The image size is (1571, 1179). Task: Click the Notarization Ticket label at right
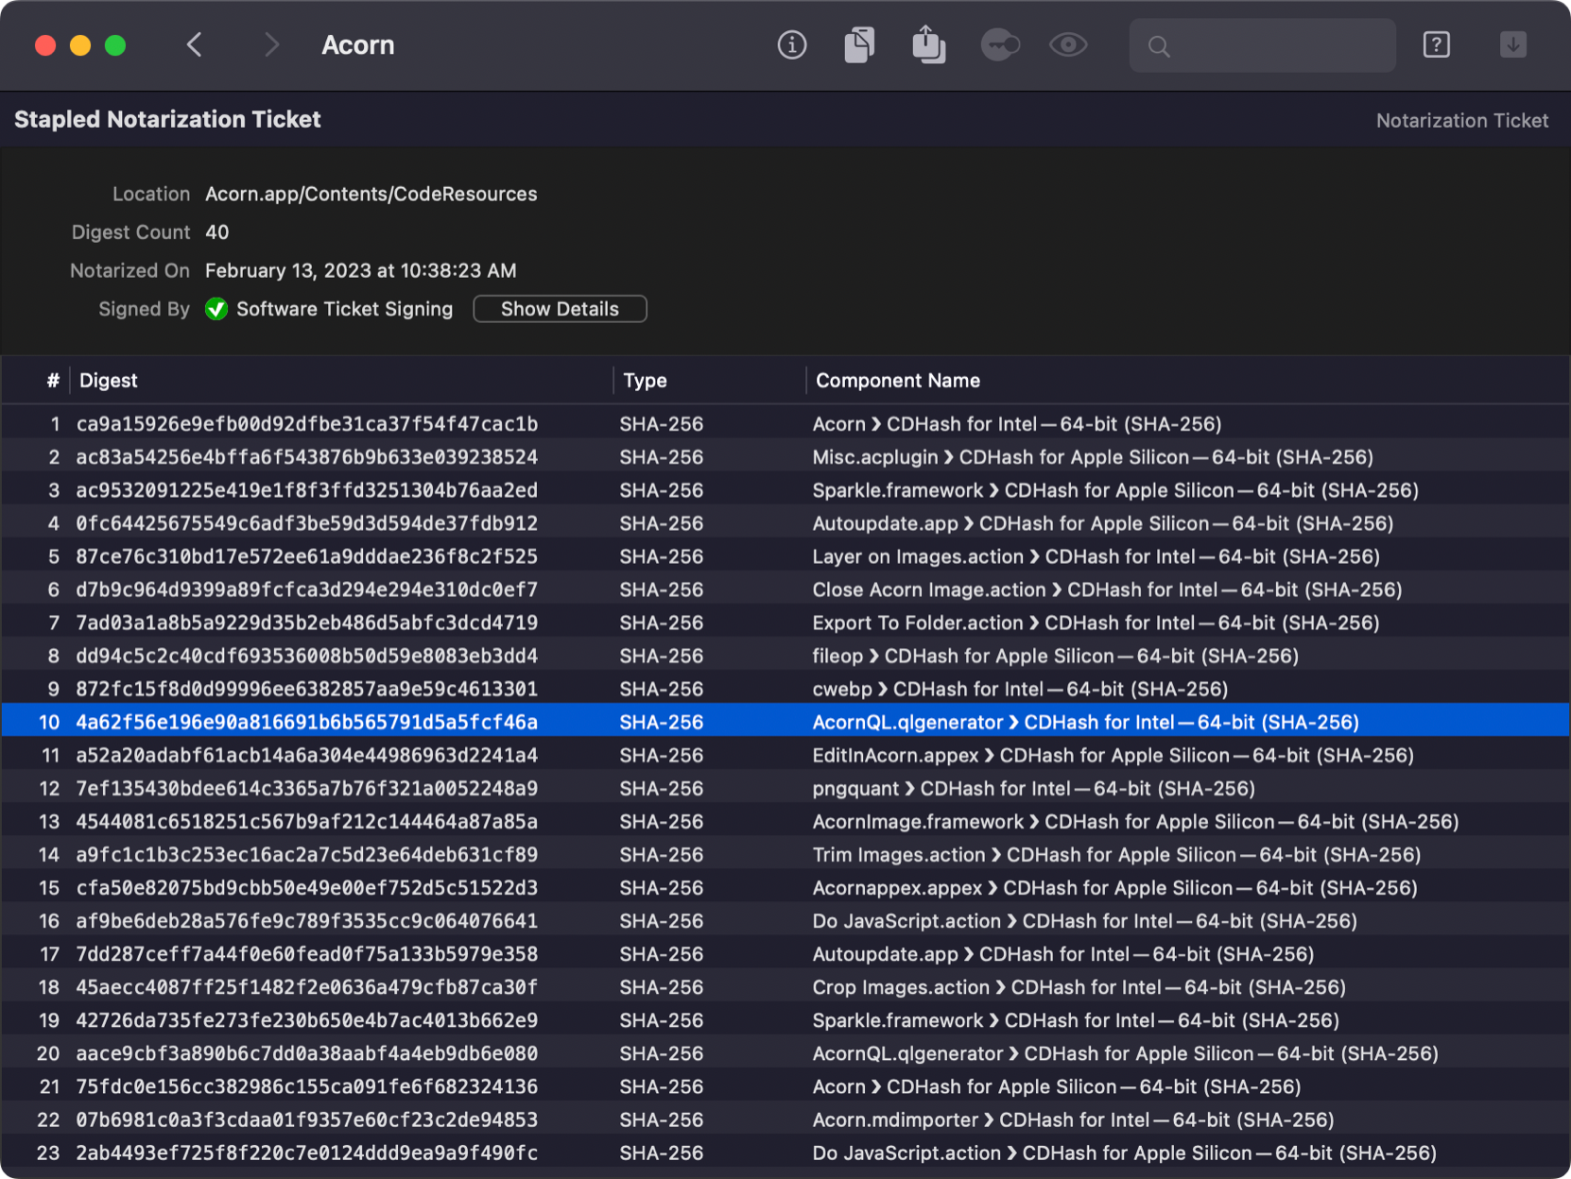[x=1461, y=121]
